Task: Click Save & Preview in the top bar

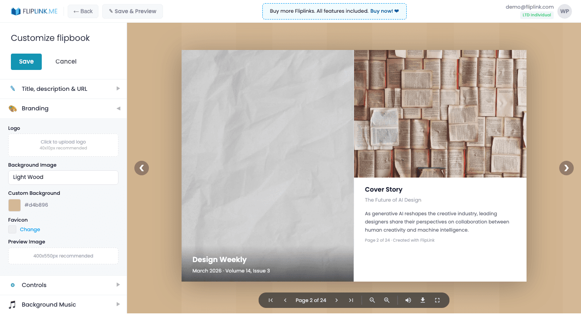Action: pos(132,11)
